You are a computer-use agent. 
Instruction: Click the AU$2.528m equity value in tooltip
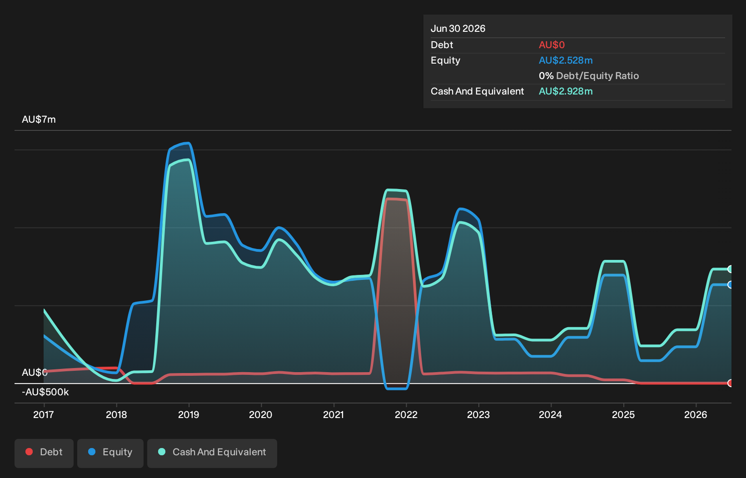pos(566,60)
